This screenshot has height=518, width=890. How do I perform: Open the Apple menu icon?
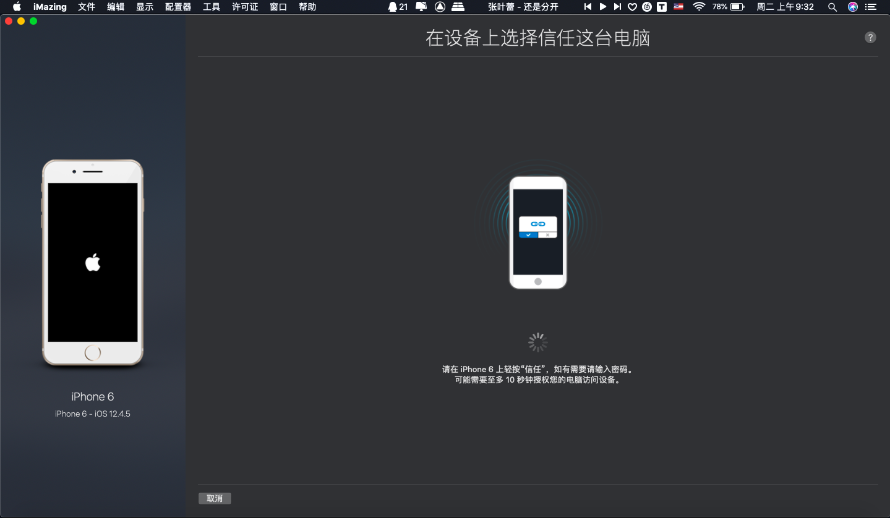point(17,7)
